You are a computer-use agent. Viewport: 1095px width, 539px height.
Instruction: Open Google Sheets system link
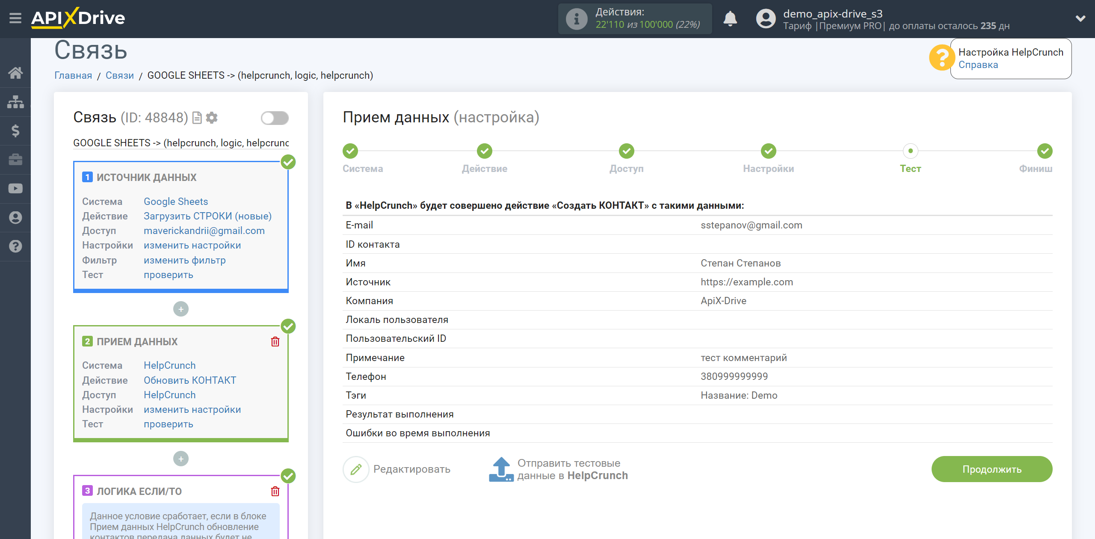pos(176,201)
